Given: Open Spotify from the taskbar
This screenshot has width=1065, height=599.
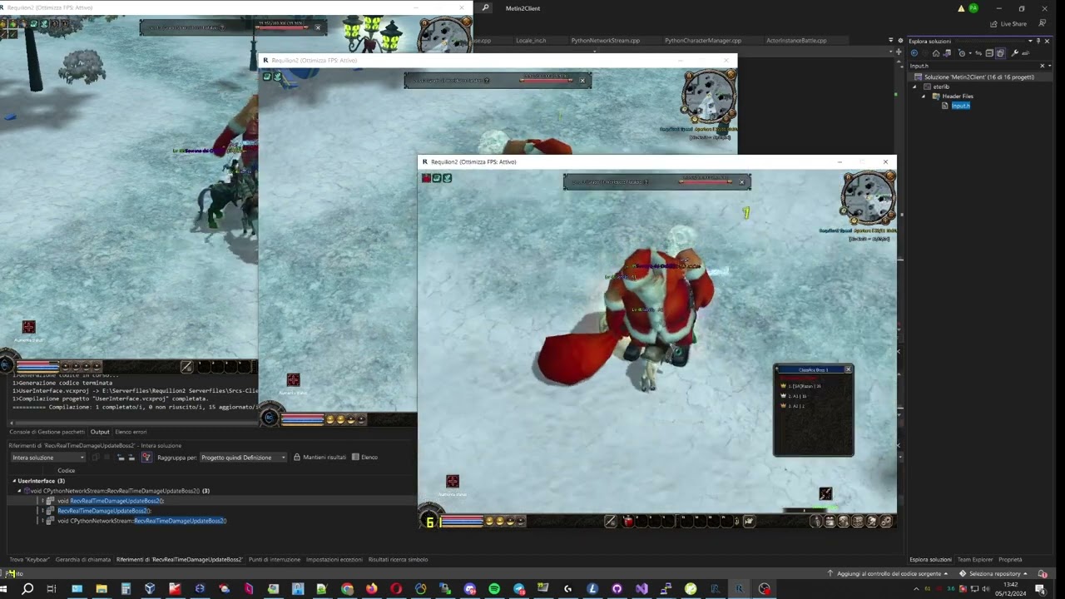Looking at the screenshot, I should click(x=494, y=589).
